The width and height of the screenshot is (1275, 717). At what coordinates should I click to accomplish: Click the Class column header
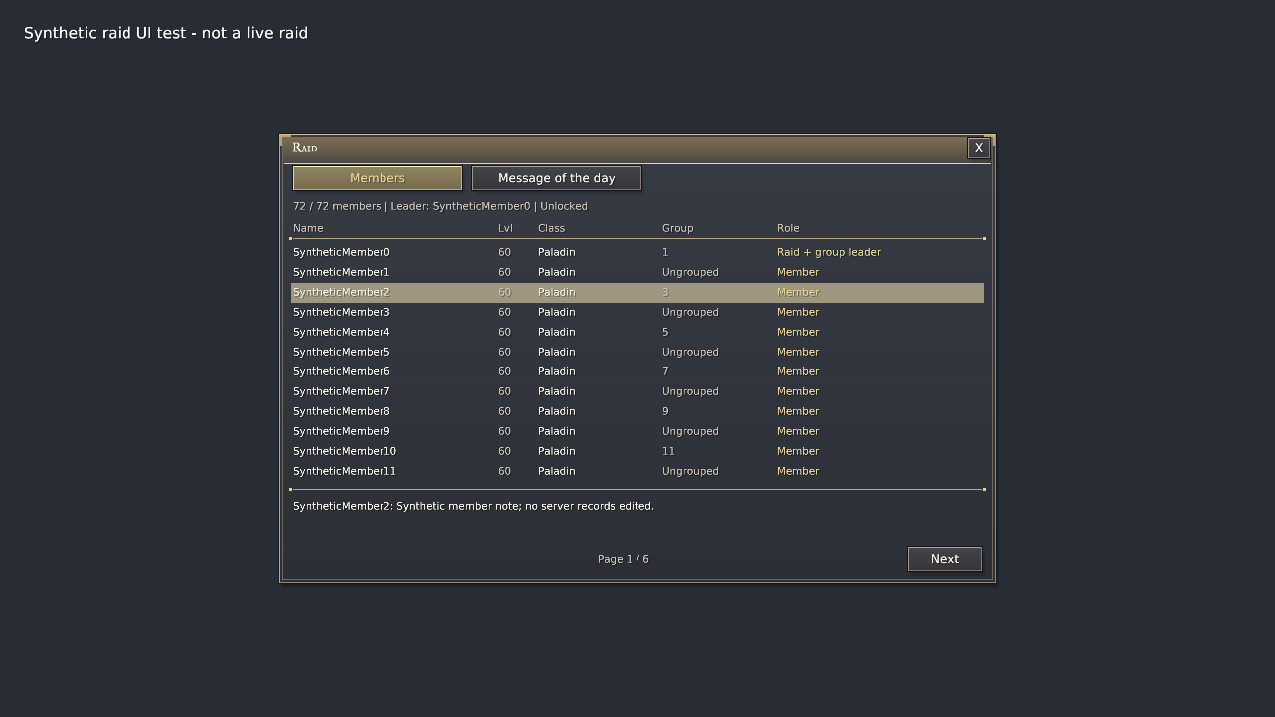(551, 228)
